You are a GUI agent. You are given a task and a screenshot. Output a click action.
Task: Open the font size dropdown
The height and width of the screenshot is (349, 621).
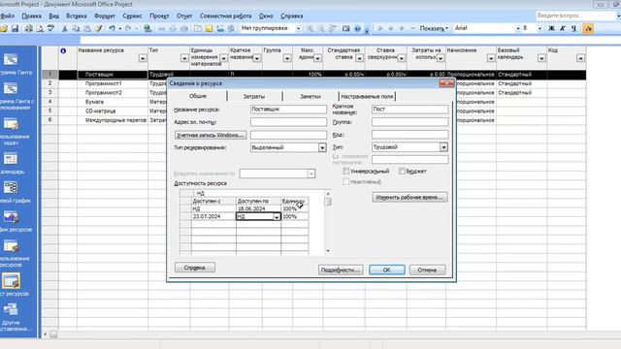(x=539, y=28)
